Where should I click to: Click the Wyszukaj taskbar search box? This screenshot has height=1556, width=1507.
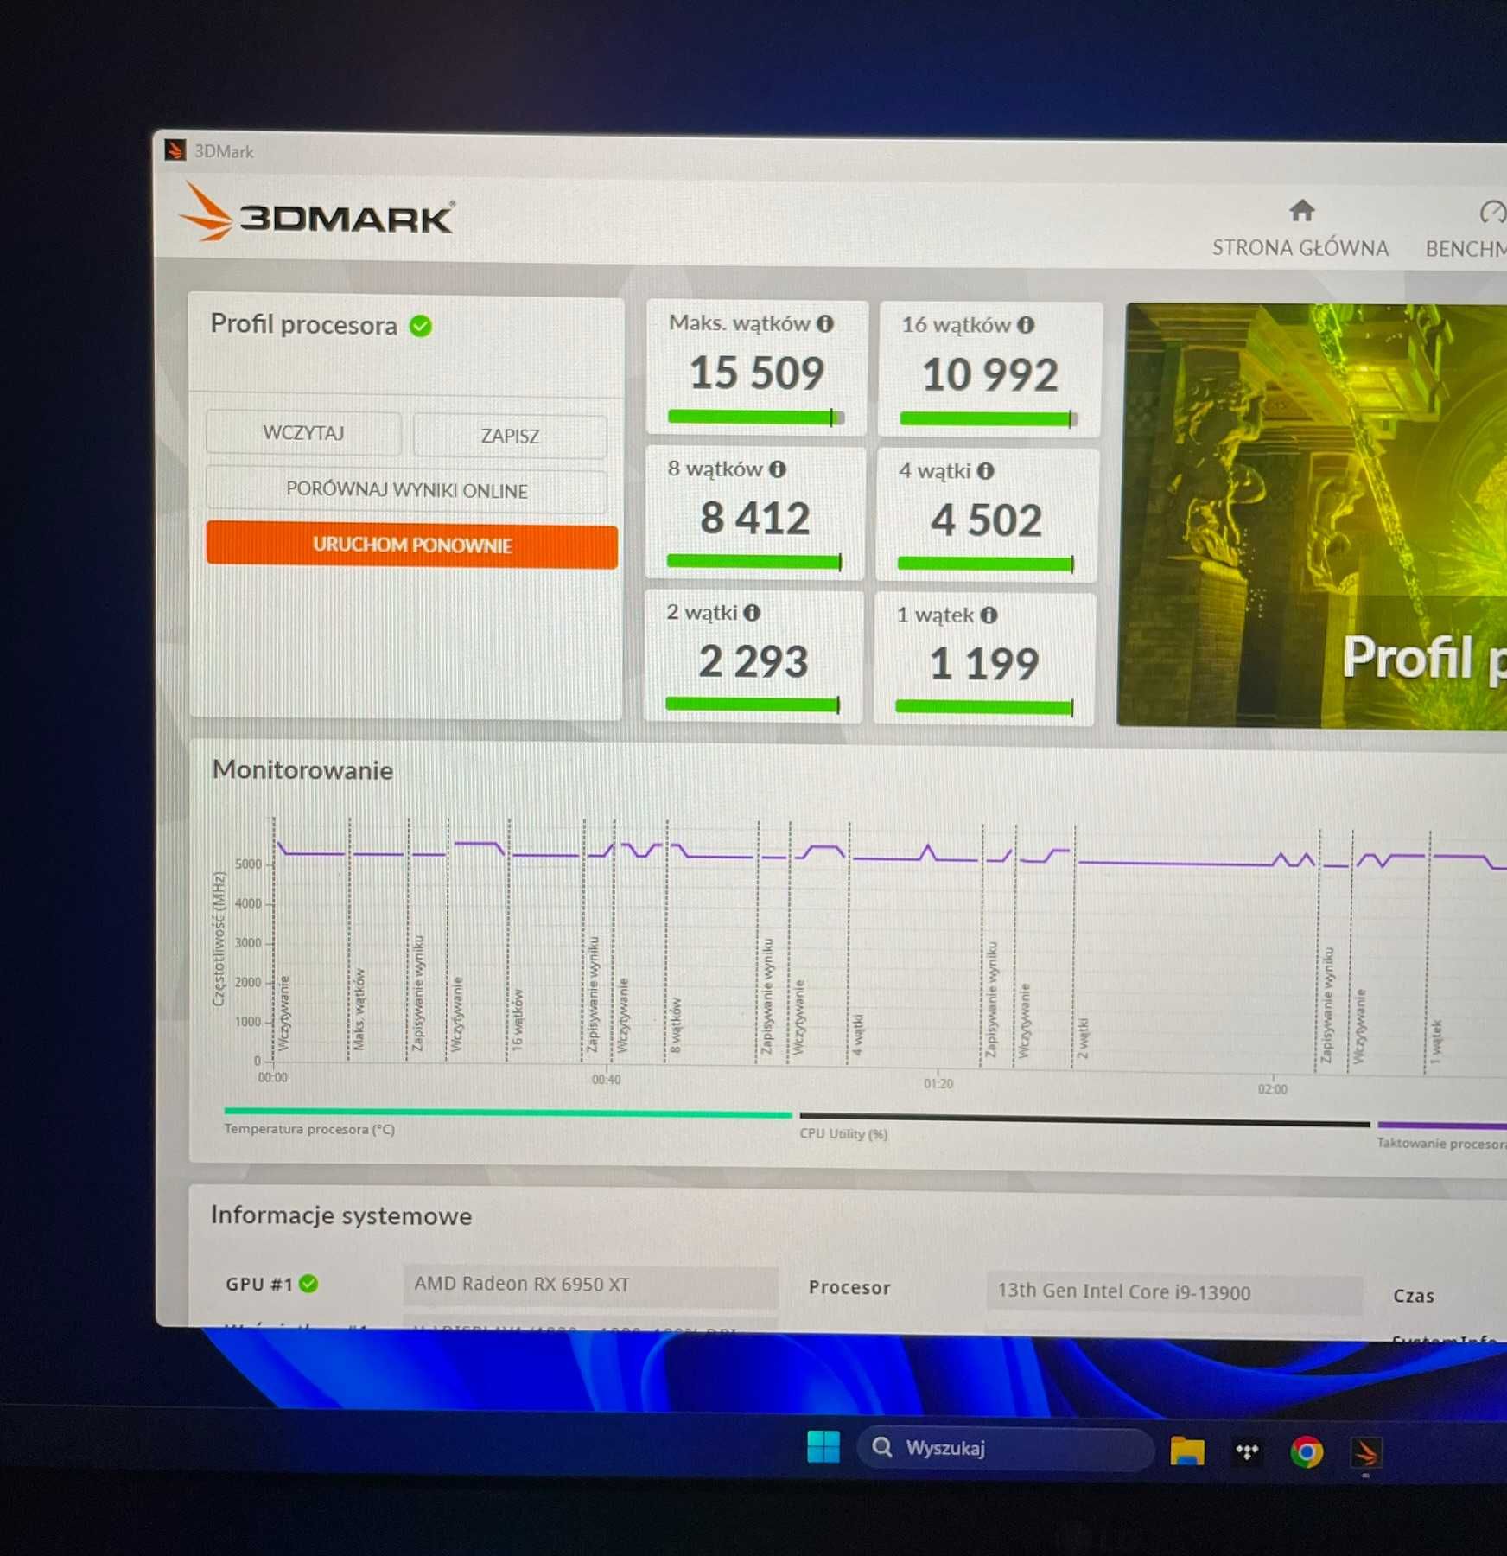[1005, 1448]
